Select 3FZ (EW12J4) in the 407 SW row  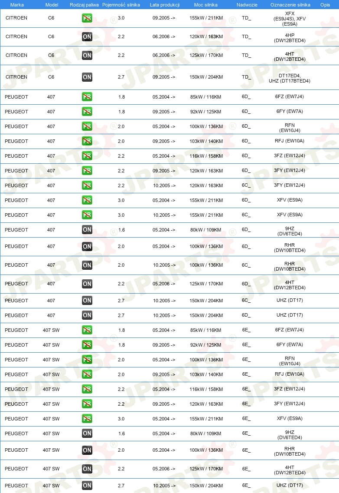(290, 389)
